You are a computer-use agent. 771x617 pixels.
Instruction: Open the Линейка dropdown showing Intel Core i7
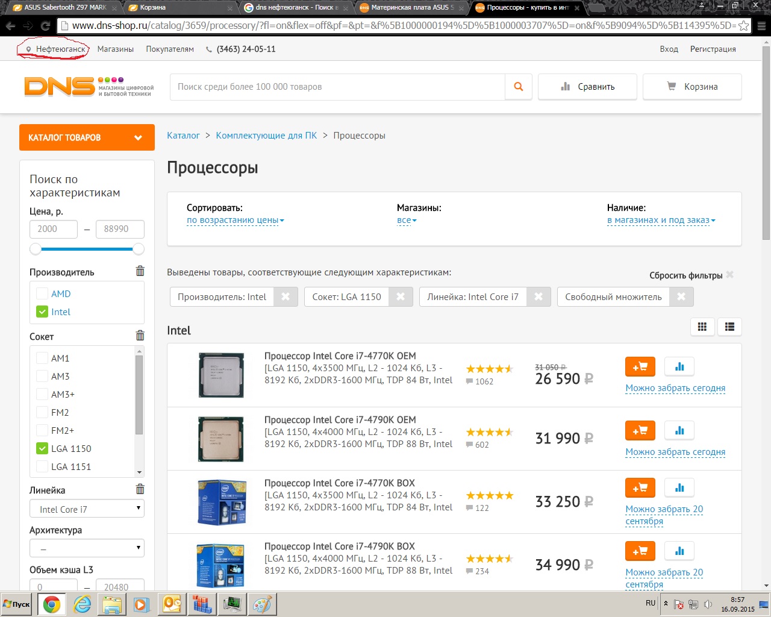[87, 509]
